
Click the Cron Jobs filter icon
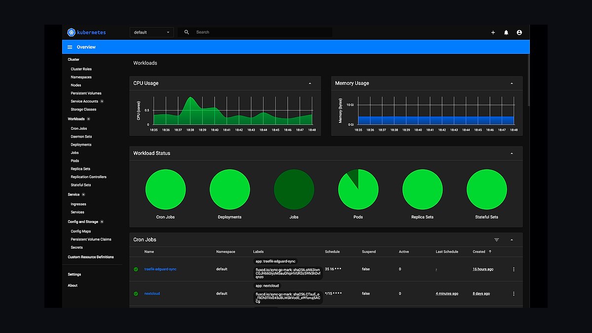497,240
